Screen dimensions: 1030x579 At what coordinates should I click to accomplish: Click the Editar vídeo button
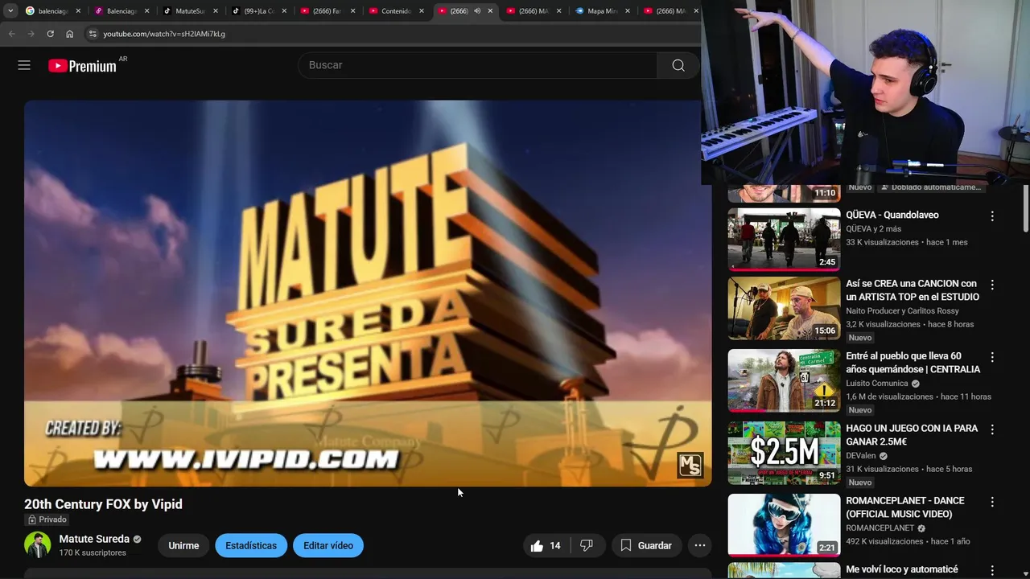pyautogui.click(x=328, y=545)
